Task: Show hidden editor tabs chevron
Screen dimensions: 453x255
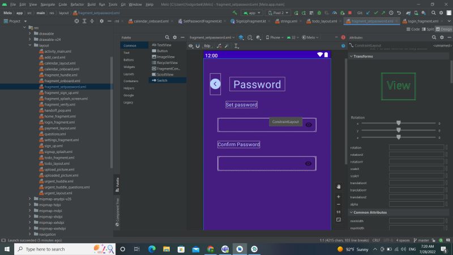Action: (449, 21)
